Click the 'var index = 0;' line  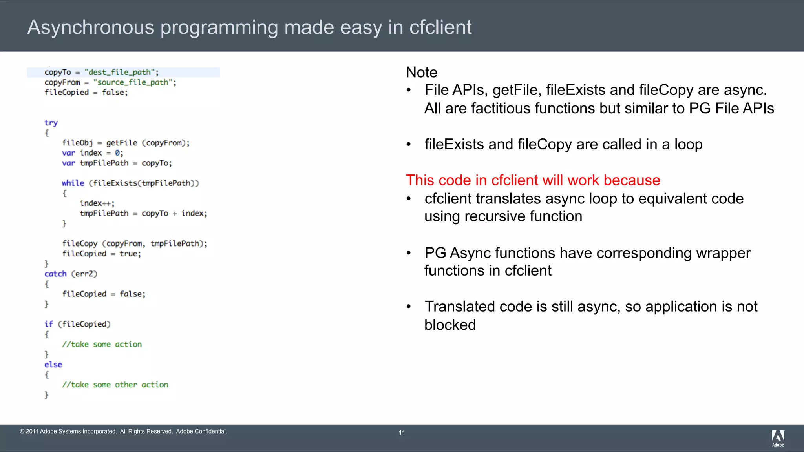[x=93, y=153]
